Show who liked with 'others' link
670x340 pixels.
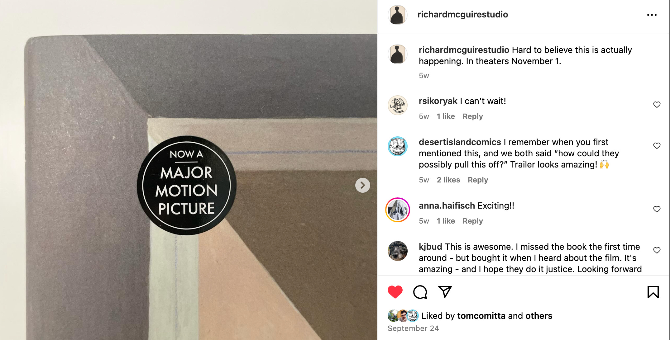coord(539,316)
